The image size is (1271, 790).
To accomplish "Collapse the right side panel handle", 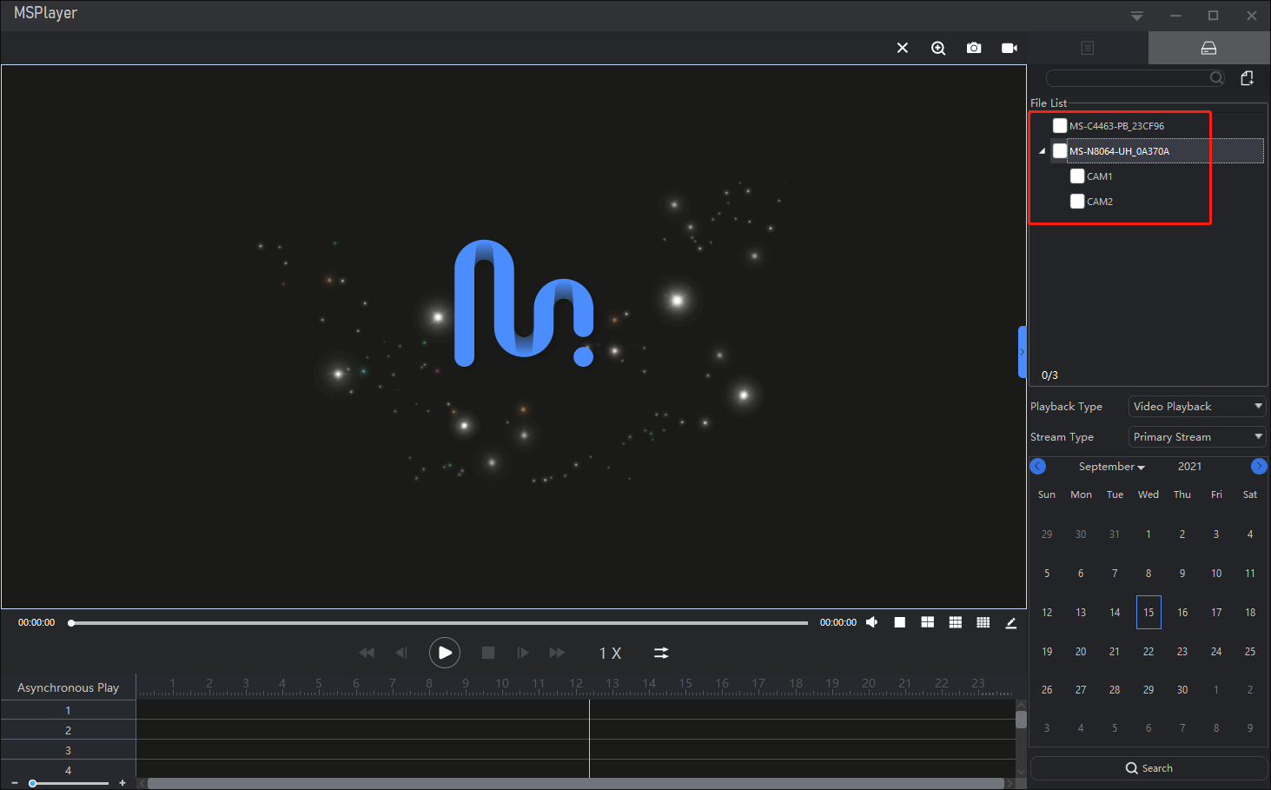I will coord(1023,352).
